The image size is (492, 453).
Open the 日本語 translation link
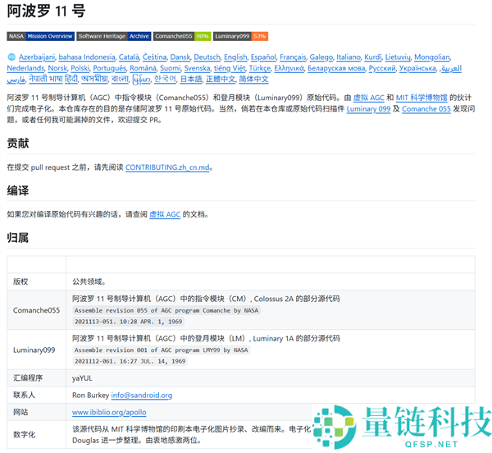tap(191, 79)
